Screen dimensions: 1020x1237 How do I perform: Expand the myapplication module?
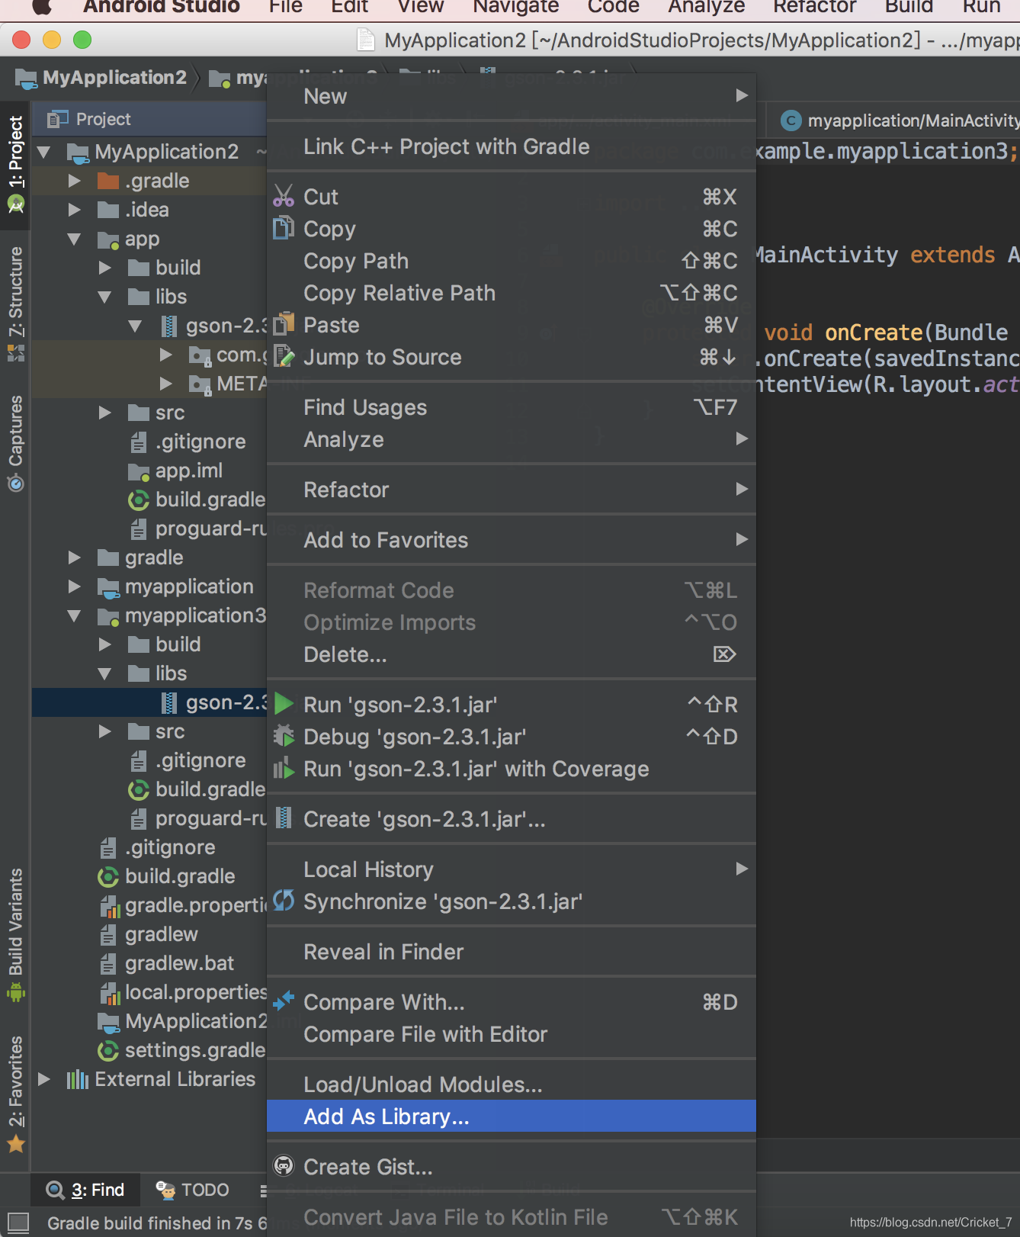pos(74,586)
